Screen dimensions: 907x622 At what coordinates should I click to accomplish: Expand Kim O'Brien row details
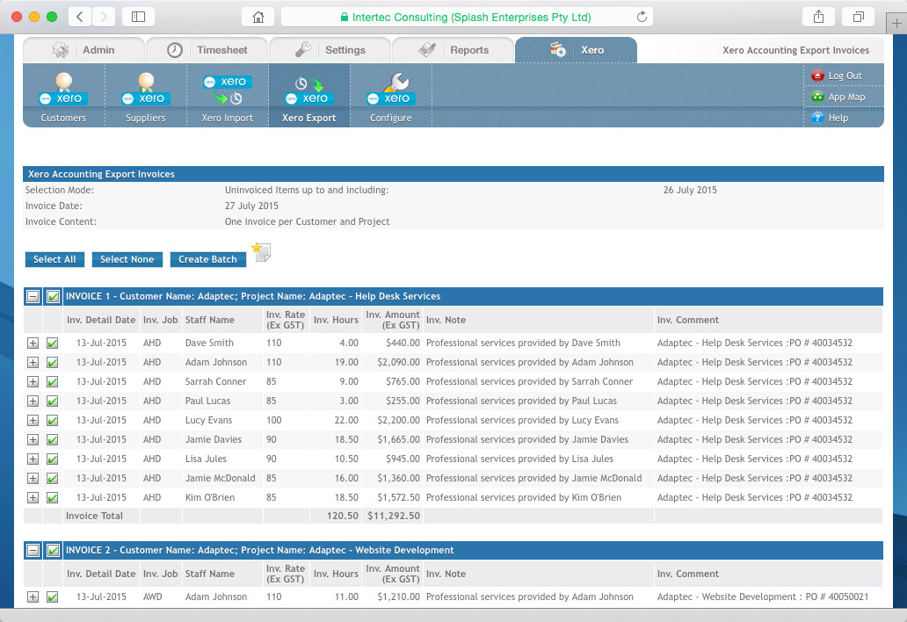coord(33,498)
